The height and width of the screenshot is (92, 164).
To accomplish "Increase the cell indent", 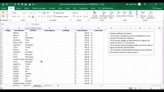I will coord(51,16).
